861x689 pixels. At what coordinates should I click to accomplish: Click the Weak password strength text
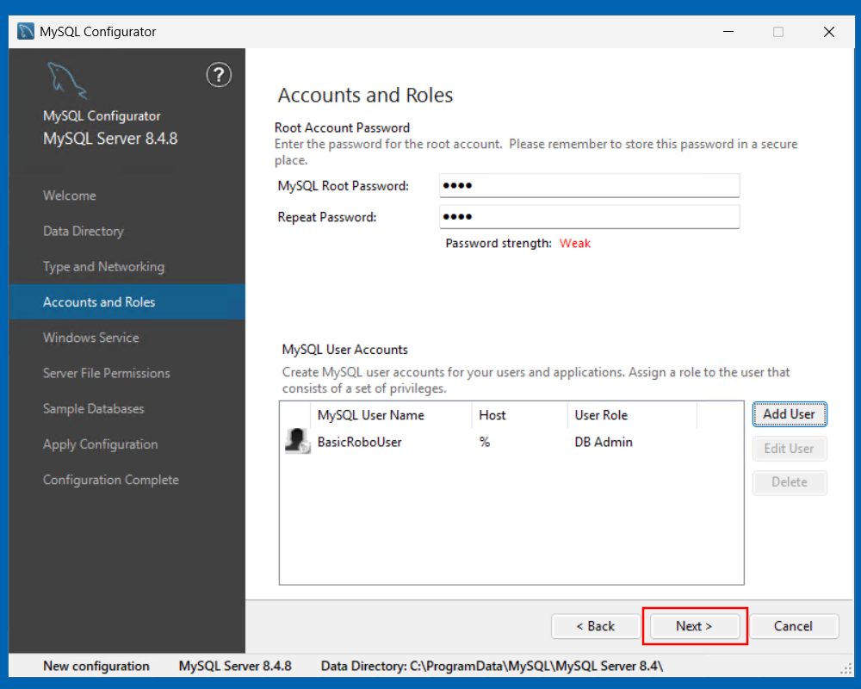tap(575, 244)
